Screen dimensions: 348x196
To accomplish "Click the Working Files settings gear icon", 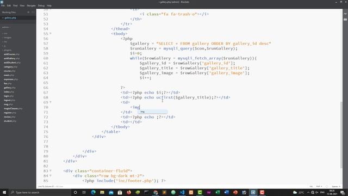I will (x=28, y=12).
